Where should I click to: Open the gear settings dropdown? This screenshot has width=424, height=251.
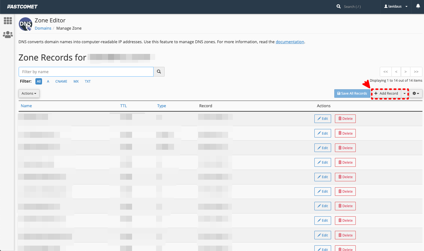click(x=416, y=93)
